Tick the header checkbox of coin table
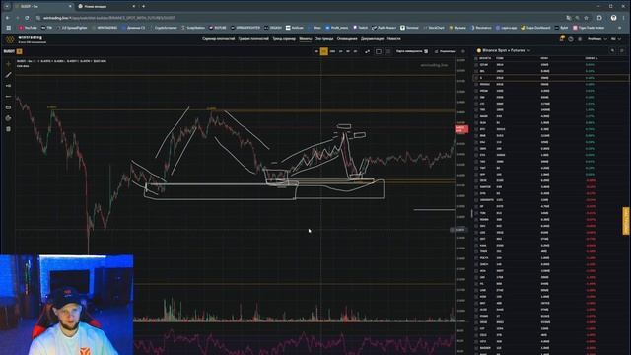 click(x=476, y=58)
